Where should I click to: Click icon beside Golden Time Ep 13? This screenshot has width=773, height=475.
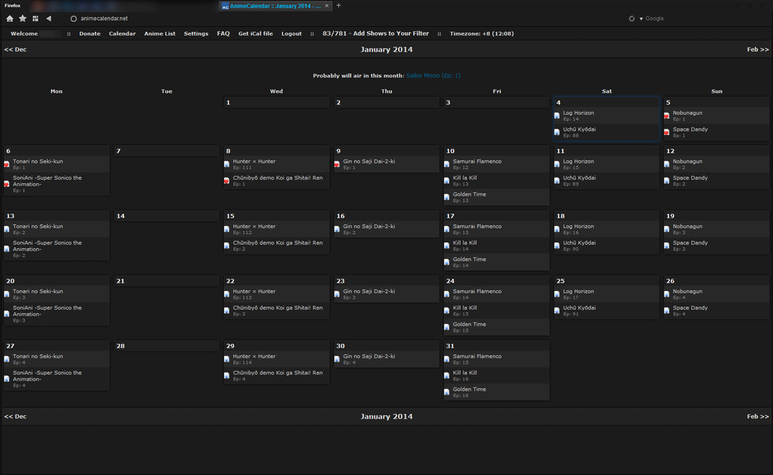pyautogui.click(x=447, y=197)
